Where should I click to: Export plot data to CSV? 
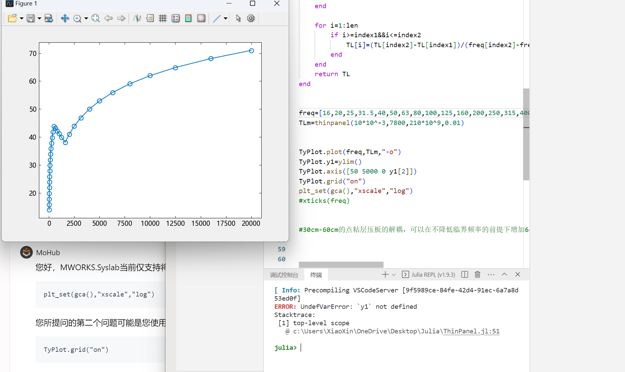pyautogui.click(x=49, y=18)
